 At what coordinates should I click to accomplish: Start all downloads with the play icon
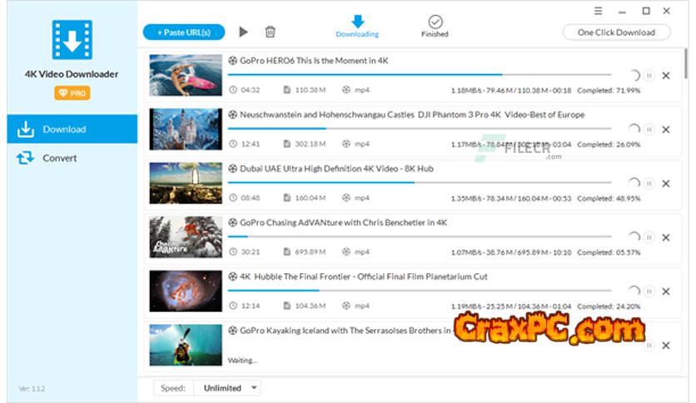[243, 32]
